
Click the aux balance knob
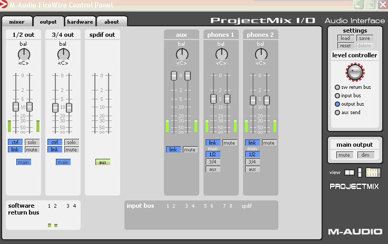tap(182, 54)
